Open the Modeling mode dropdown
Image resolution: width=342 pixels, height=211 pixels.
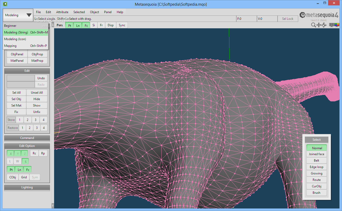coord(18,15)
